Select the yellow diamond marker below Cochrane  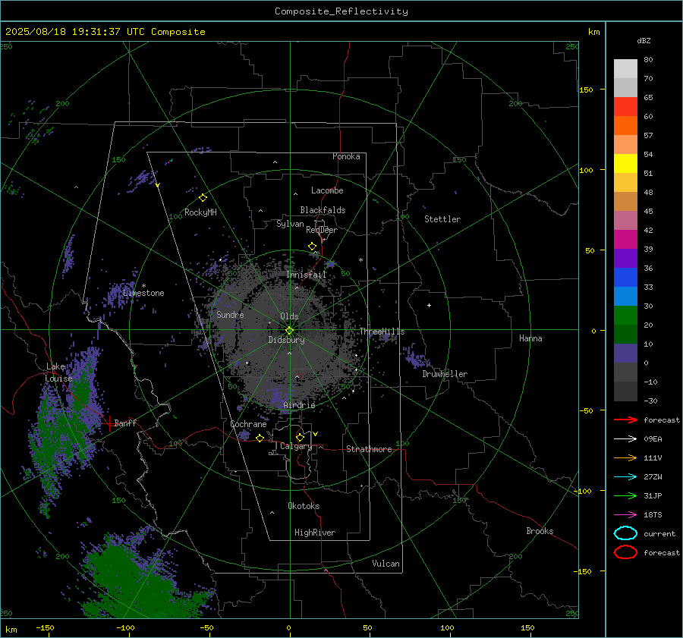click(x=260, y=438)
